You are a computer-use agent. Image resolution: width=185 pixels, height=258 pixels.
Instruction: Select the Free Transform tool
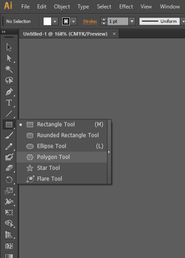tap(9, 212)
